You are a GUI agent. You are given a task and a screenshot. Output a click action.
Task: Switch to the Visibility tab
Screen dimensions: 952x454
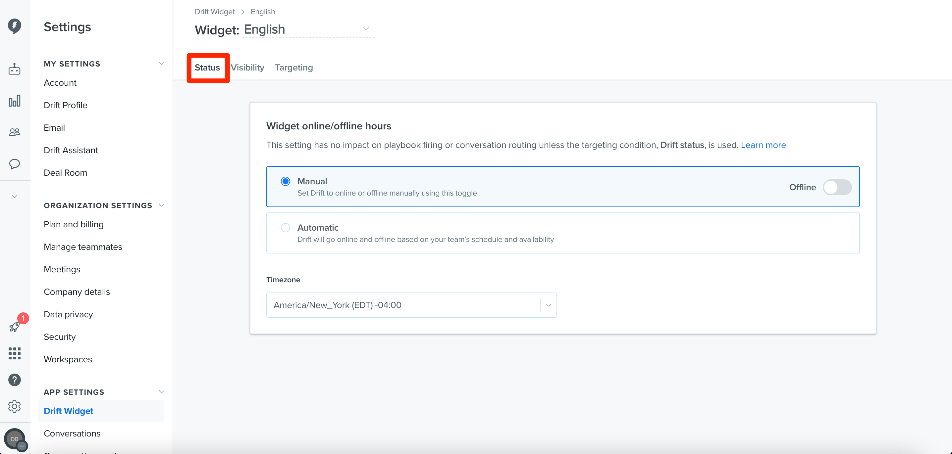(248, 68)
